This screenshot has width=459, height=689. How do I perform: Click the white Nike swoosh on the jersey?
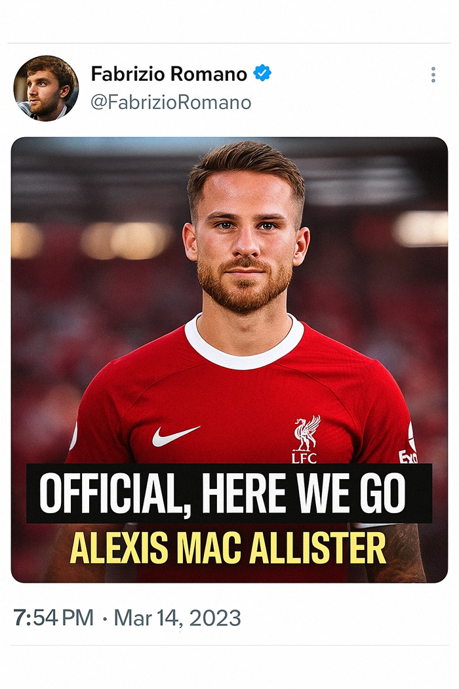pyautogui.click(x=176, y=436)
